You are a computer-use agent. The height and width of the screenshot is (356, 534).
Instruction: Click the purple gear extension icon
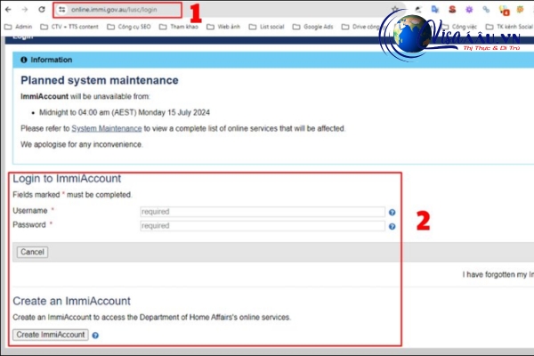(x=469, y=10)
